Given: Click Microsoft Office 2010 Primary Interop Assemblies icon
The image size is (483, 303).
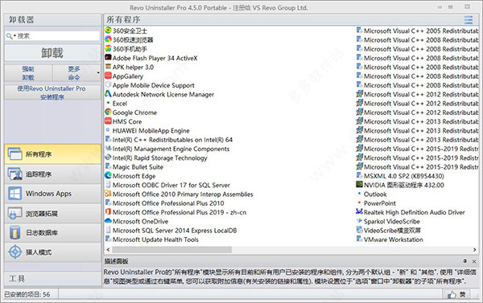Looking at the screenshot, I should tap(108, 194).
